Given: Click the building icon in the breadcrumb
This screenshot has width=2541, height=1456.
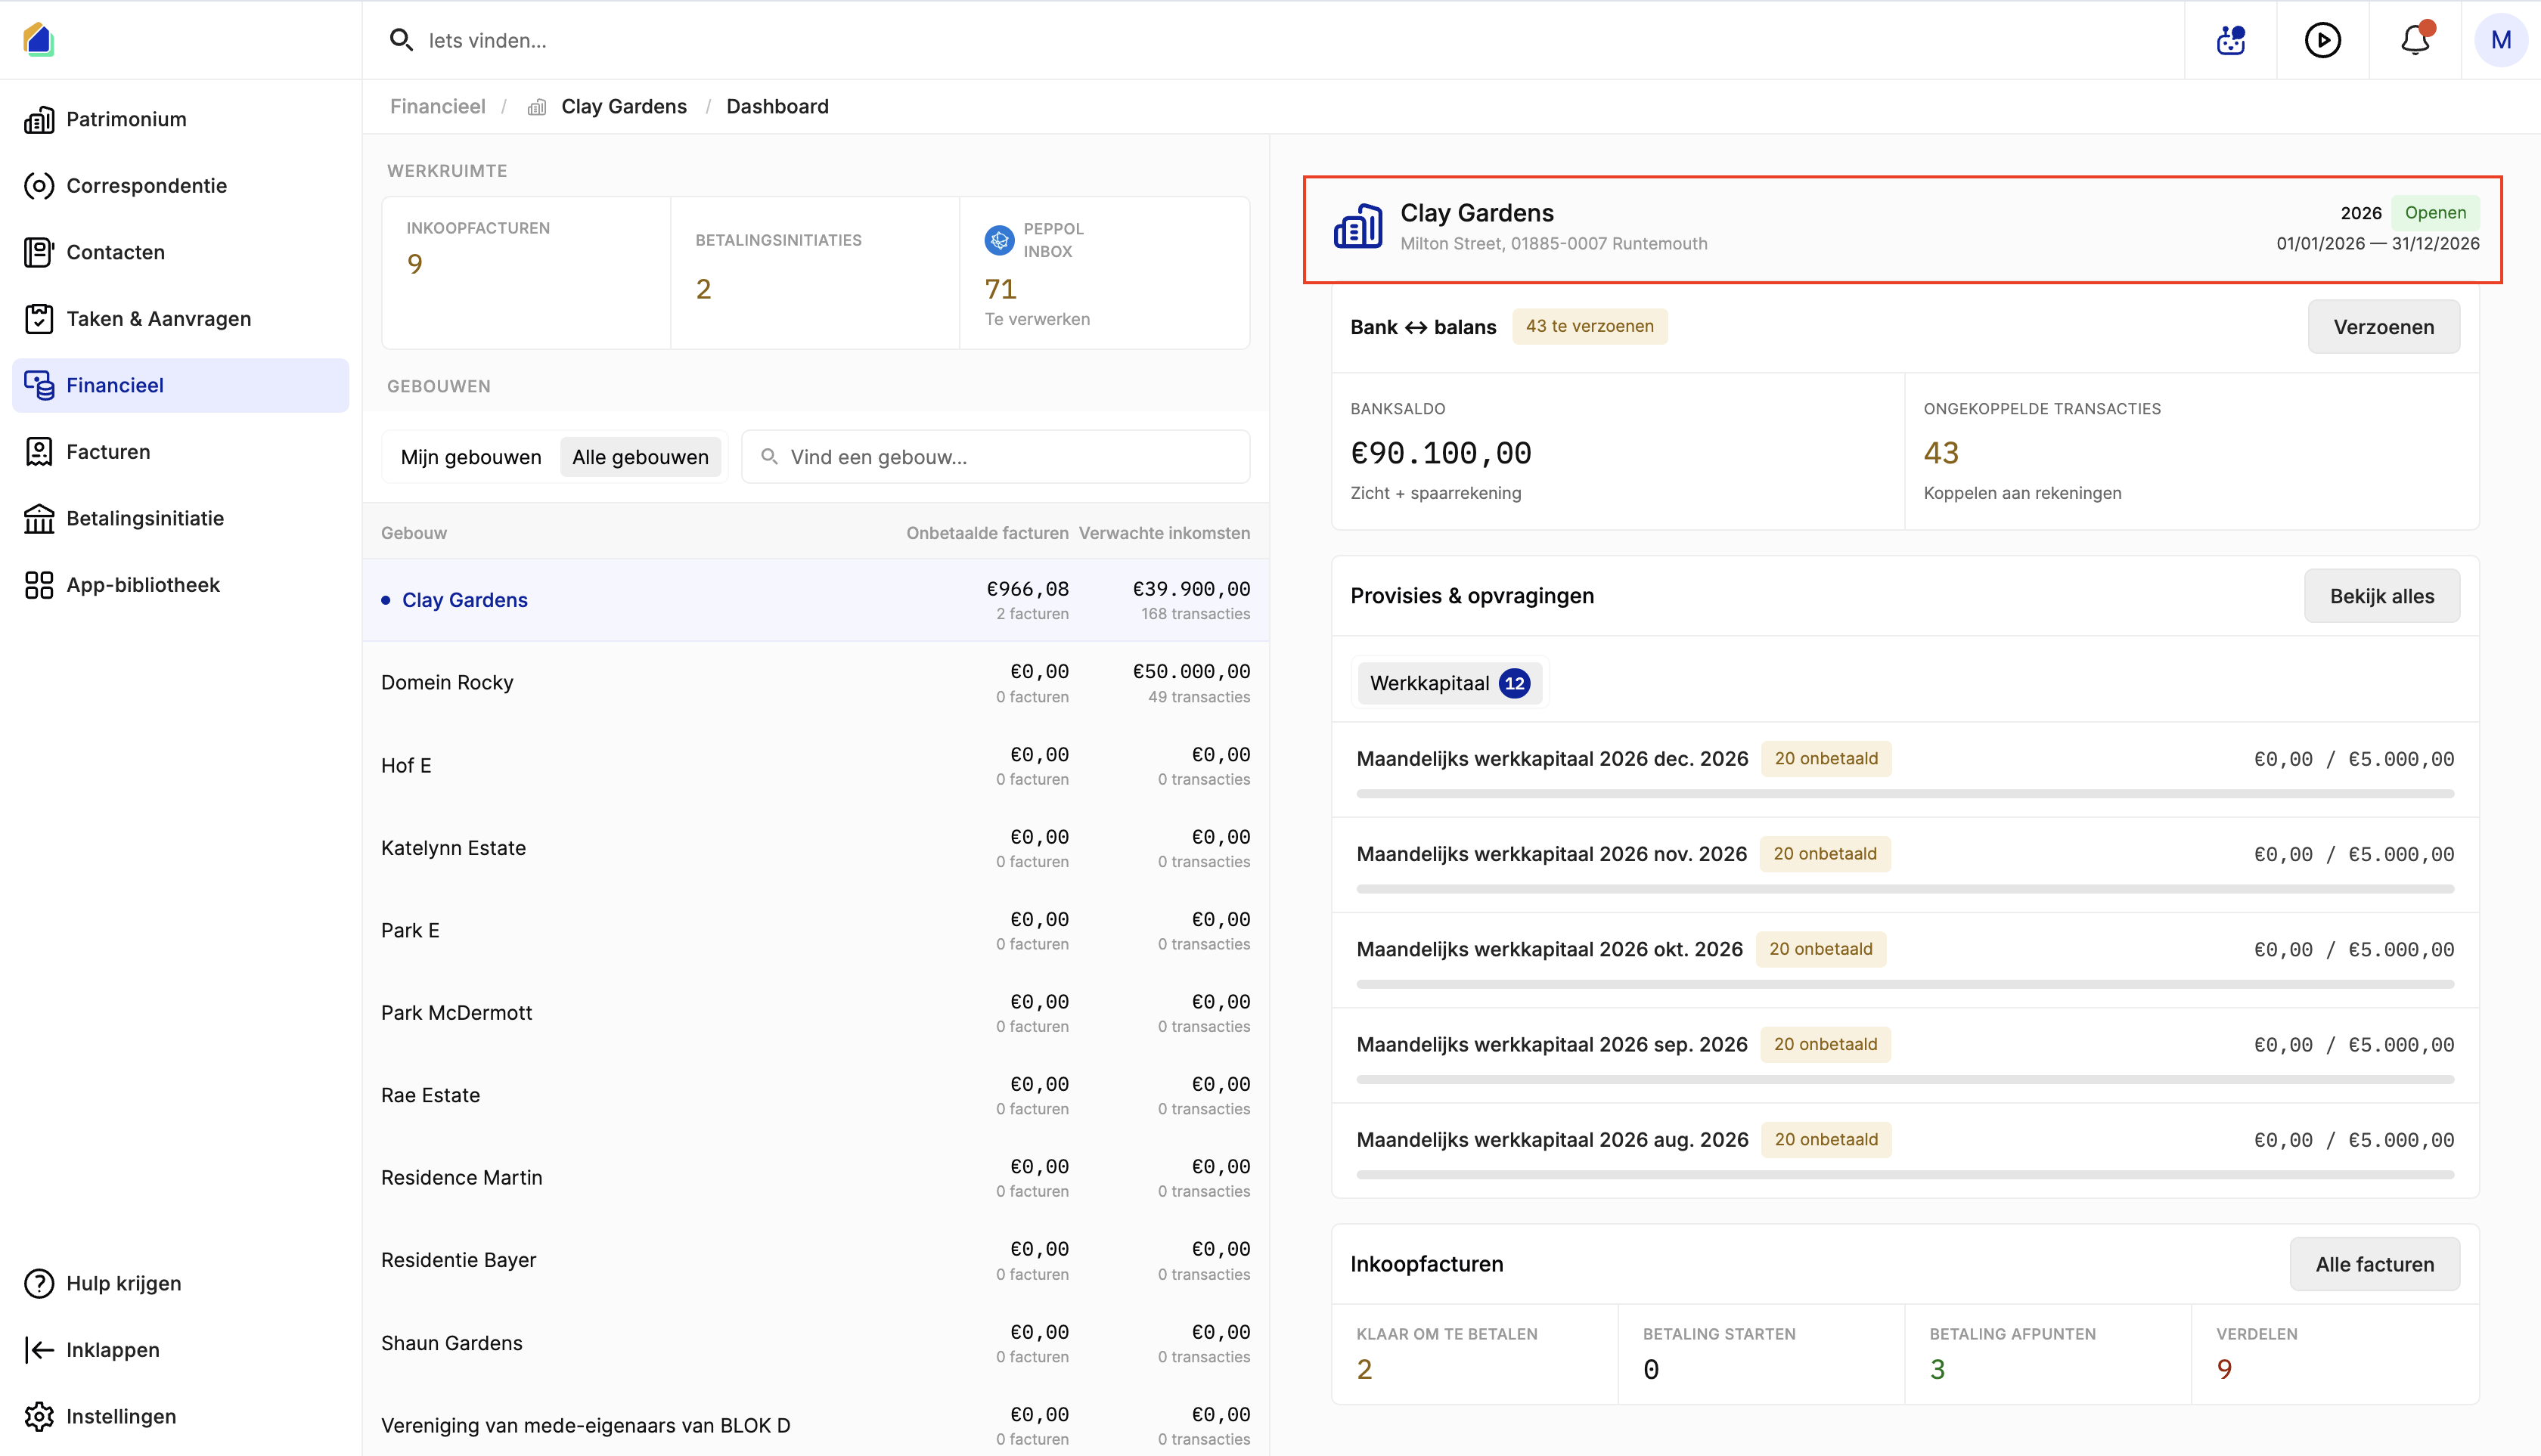Looking at the screenshot, I should 537,107.
